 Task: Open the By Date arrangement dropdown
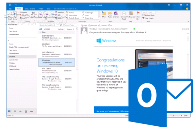point(61,29)
